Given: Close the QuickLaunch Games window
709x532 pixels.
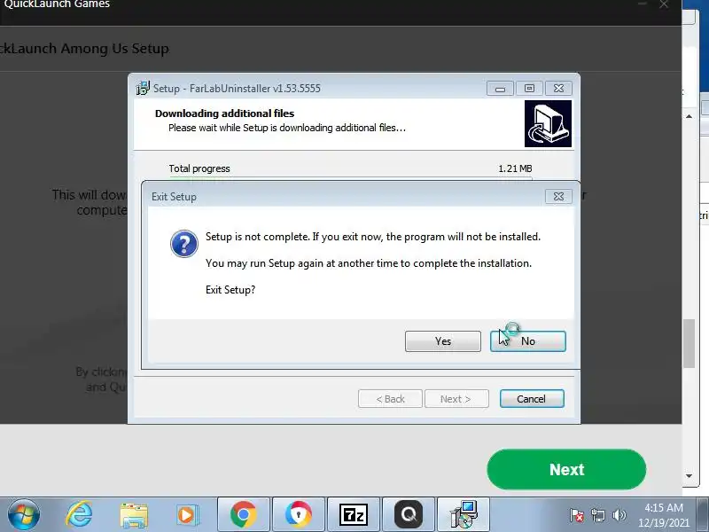Looking at the screenshot, I should (x=663, y=4).
